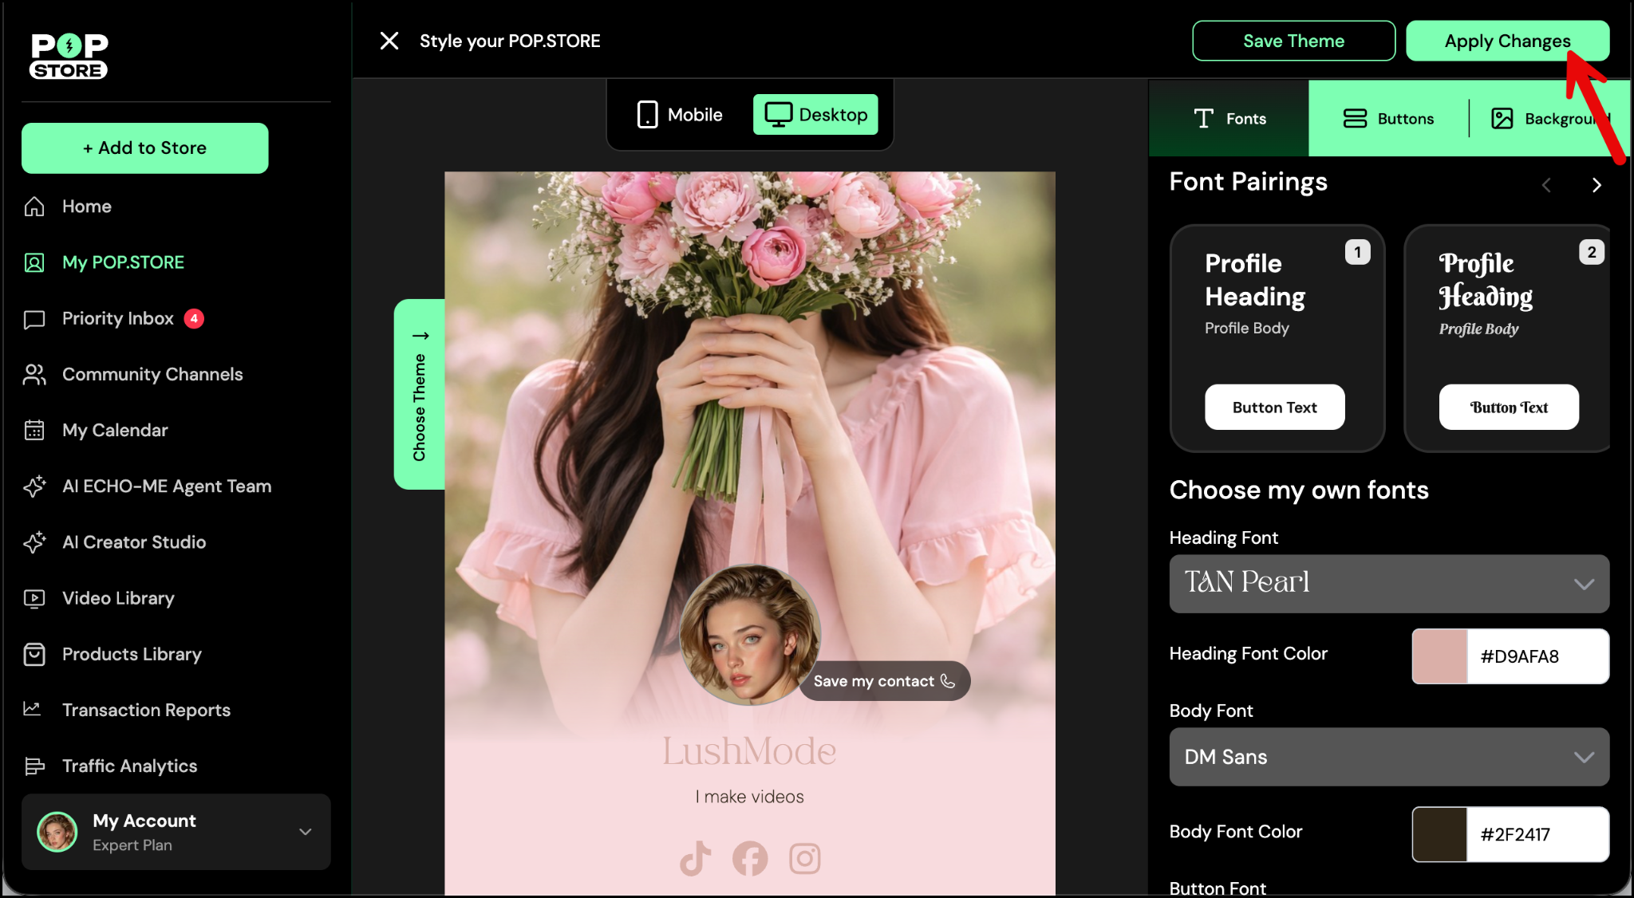1634x898 pixels.
Task: Open the Body Font DM Sans dropdown
Action: [1388, 757]
